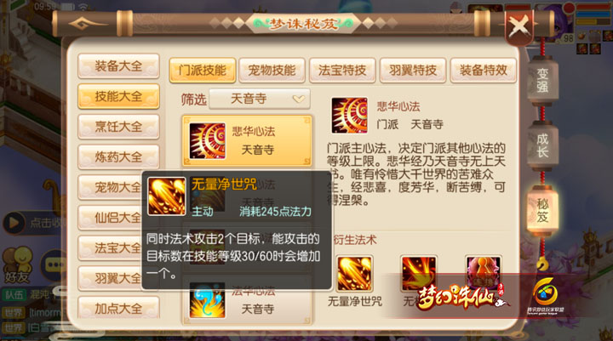Select the 炼药大全 category
Screen dimensions: 613x341
click(118, 157)
